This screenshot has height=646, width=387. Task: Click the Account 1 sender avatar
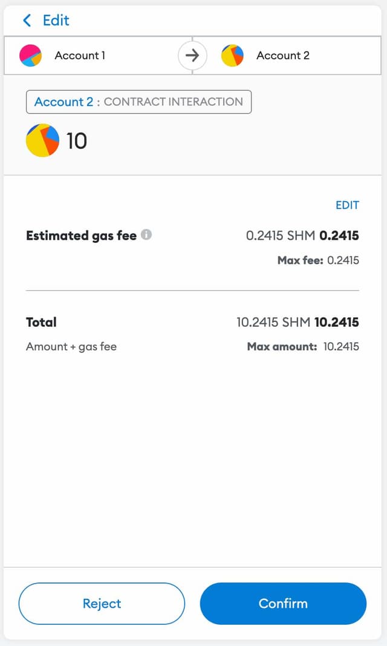[x=30, y=55]
